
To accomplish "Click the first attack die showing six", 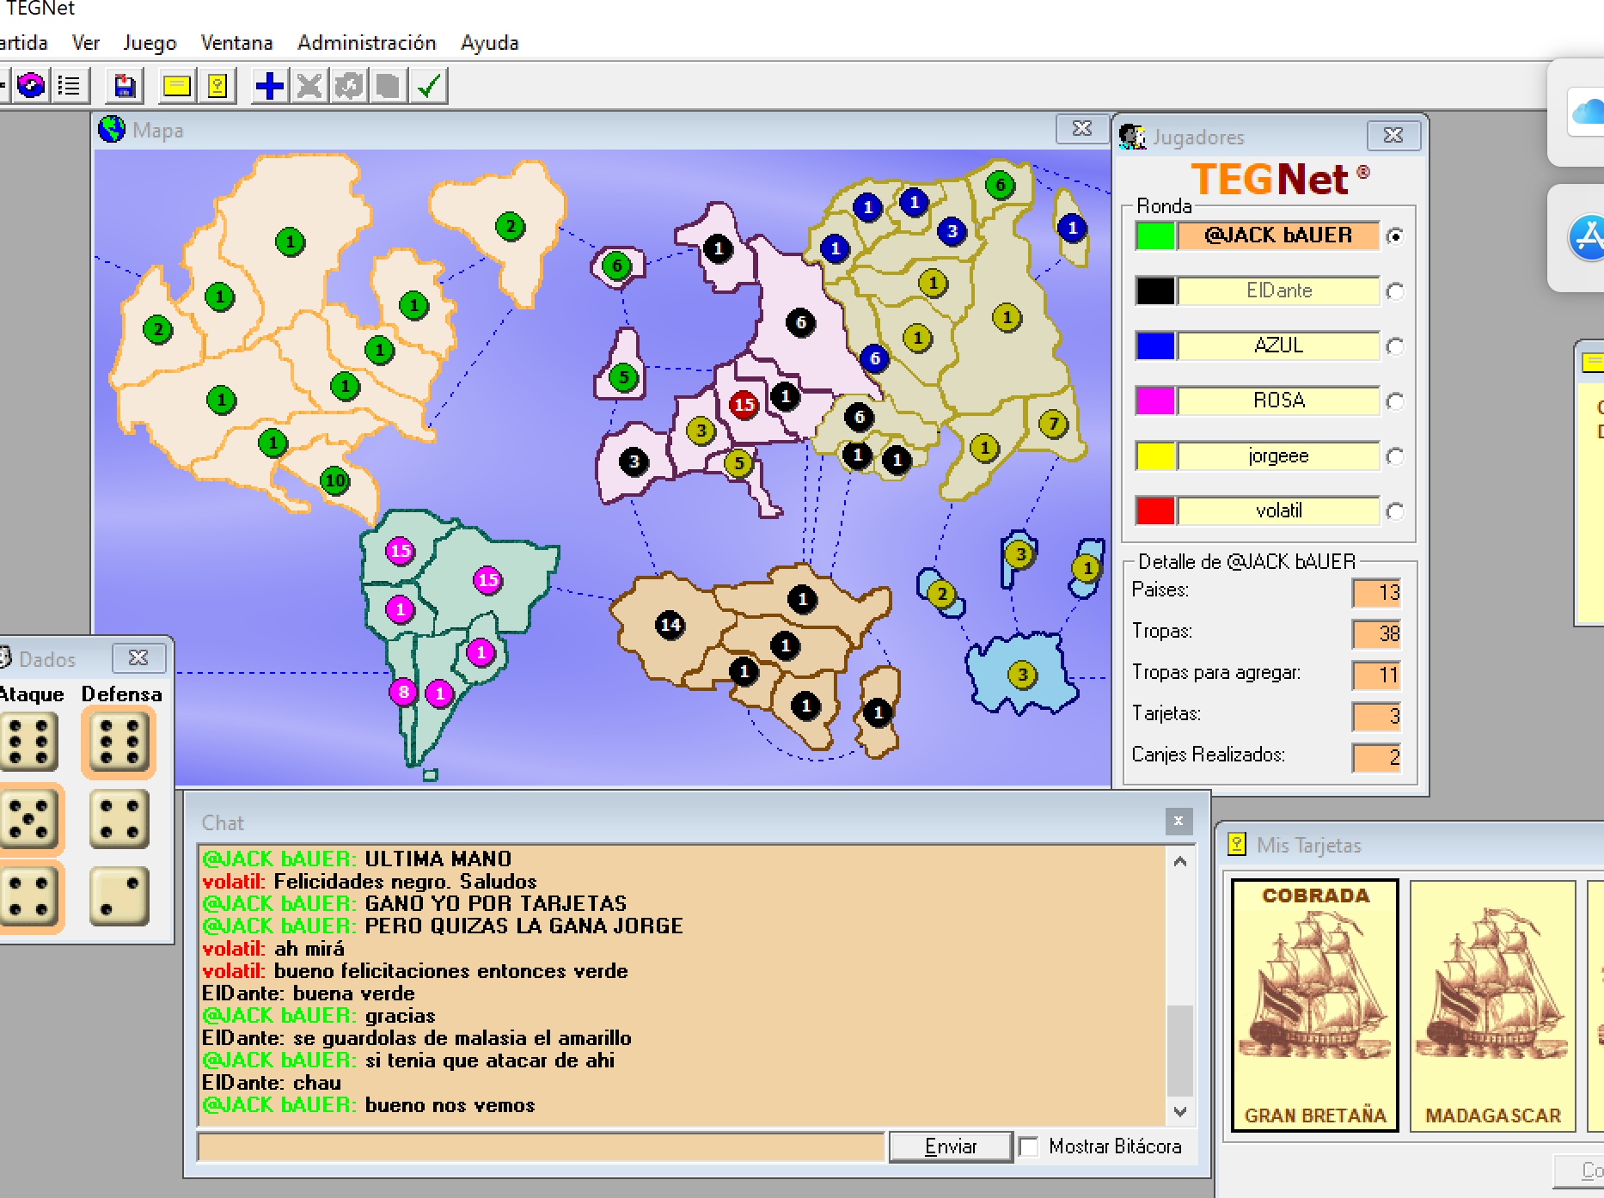I will [x=28, y=743].
